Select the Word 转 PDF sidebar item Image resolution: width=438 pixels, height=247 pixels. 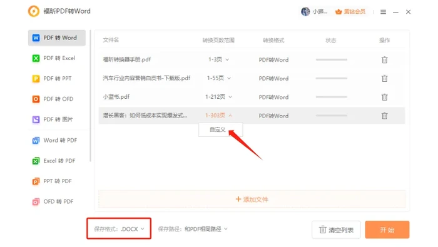[57, 140]
